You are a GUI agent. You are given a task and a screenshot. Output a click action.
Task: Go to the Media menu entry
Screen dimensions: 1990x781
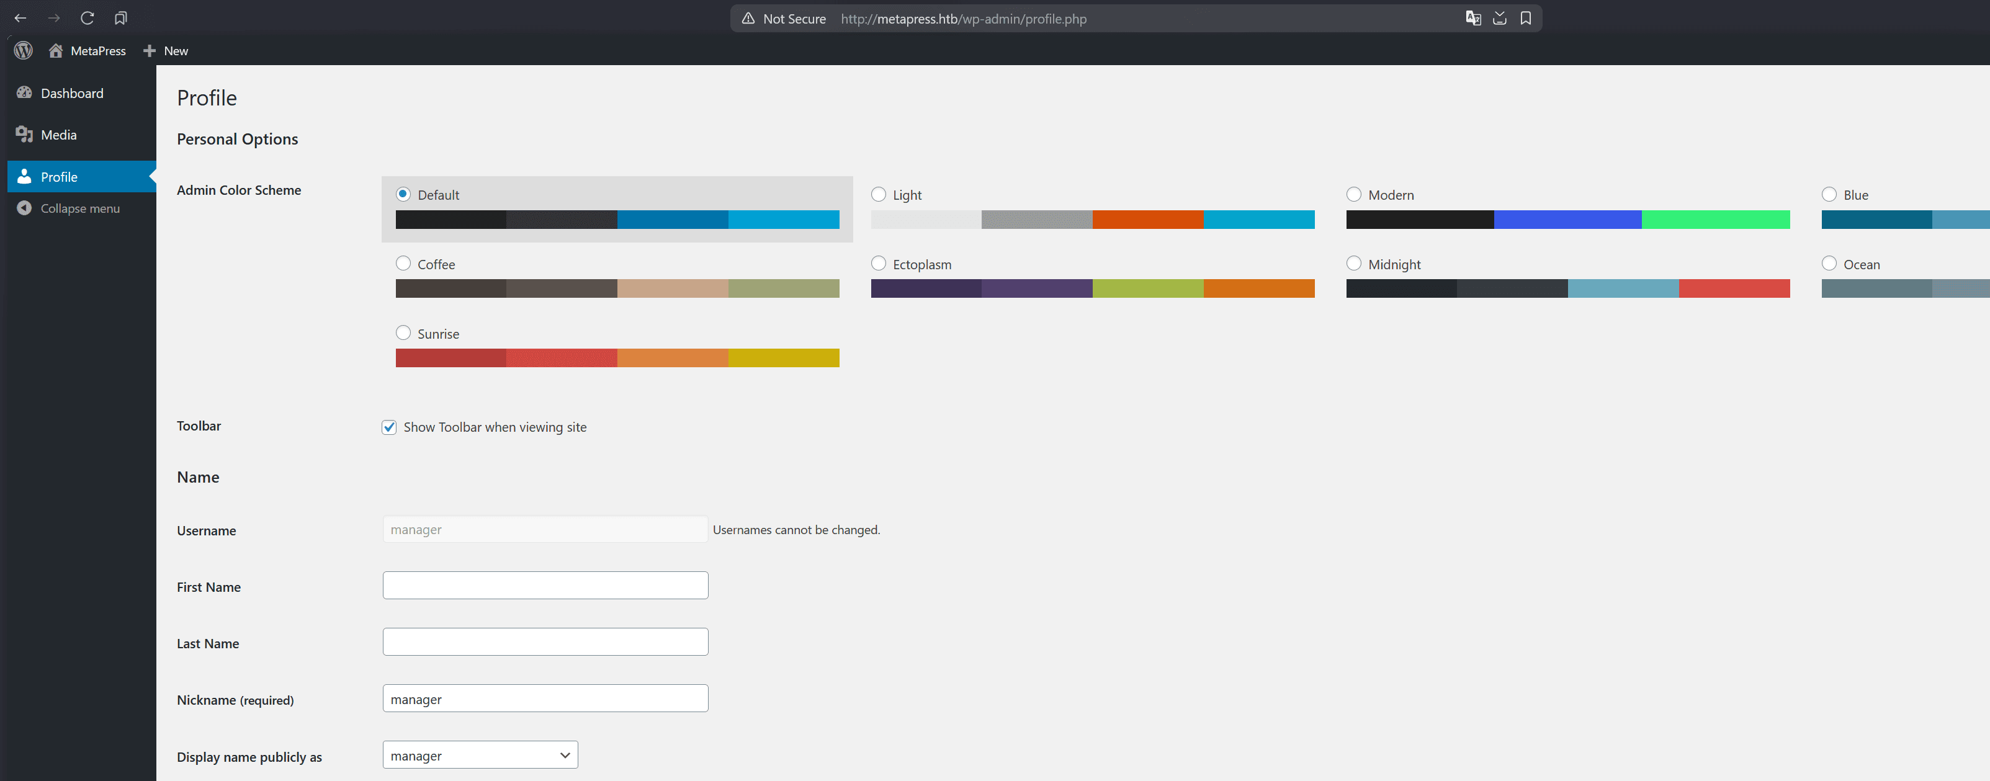pos(59,135)
